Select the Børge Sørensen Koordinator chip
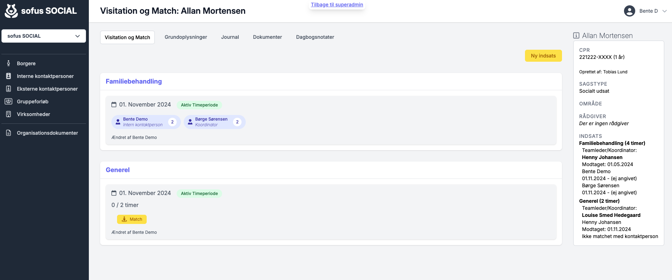The image size is (672, 280). 214,122
